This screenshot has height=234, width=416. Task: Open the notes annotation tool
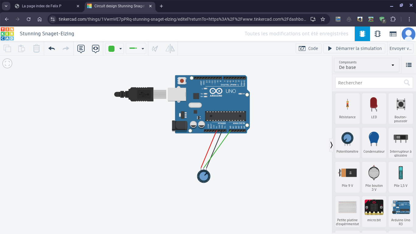click(81, 49)
